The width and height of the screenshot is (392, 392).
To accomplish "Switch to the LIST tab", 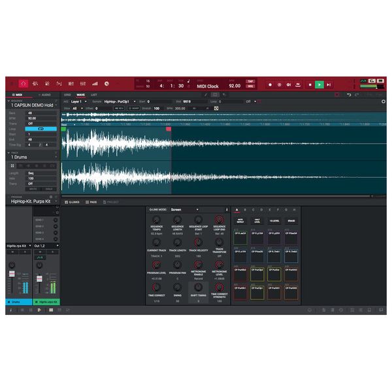I will click(93, 95).
